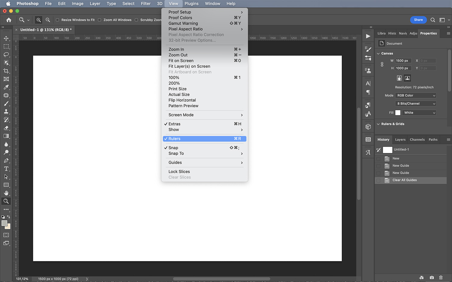Expand the Rulers & Grids section
This screenshot has height=282, width=452.
click(378, 124)
